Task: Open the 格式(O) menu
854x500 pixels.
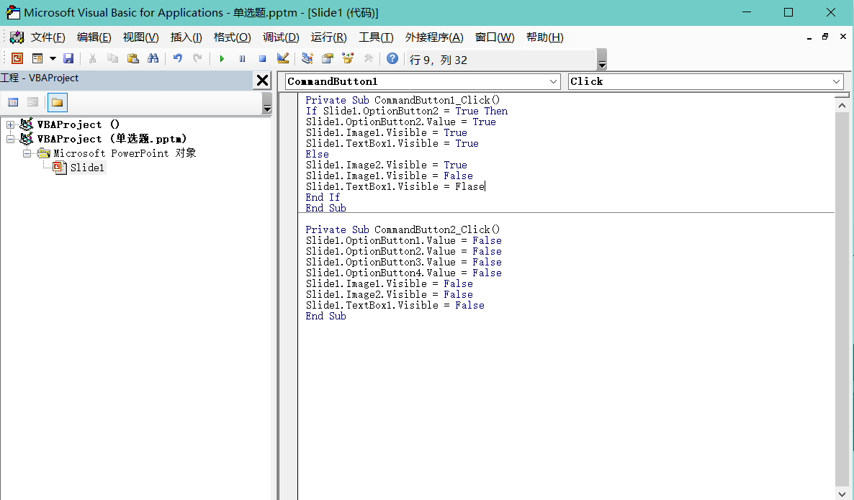Action: 232,37
